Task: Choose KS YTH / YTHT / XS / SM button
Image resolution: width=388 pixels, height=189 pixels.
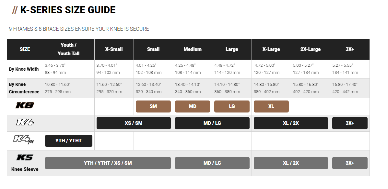Action: (108, 163)
